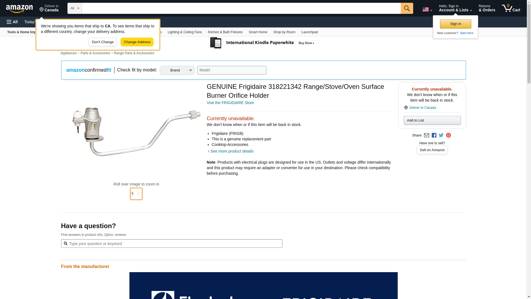The width and height of the screenshot is (531, 299).
Task: Expand Account & Lists menu
Action: pos(455,8)
